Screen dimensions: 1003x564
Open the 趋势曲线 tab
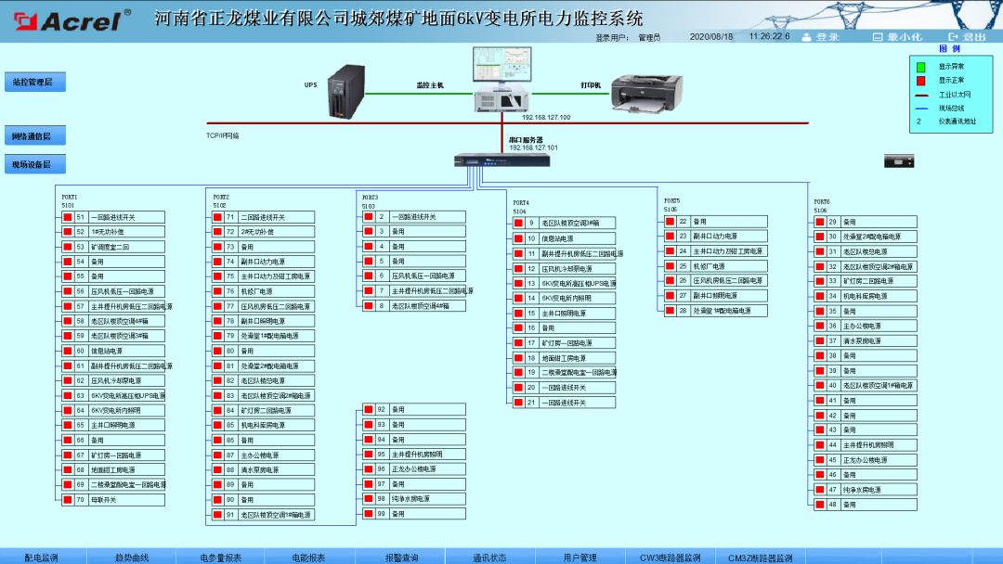[132, 557]
